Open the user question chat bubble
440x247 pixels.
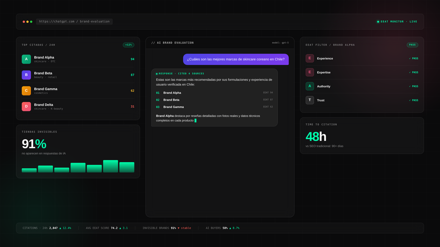click(x=236, y=60)
